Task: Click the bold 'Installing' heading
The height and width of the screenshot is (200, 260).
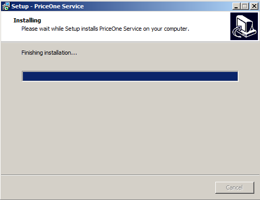Action: tap(27, 20)
